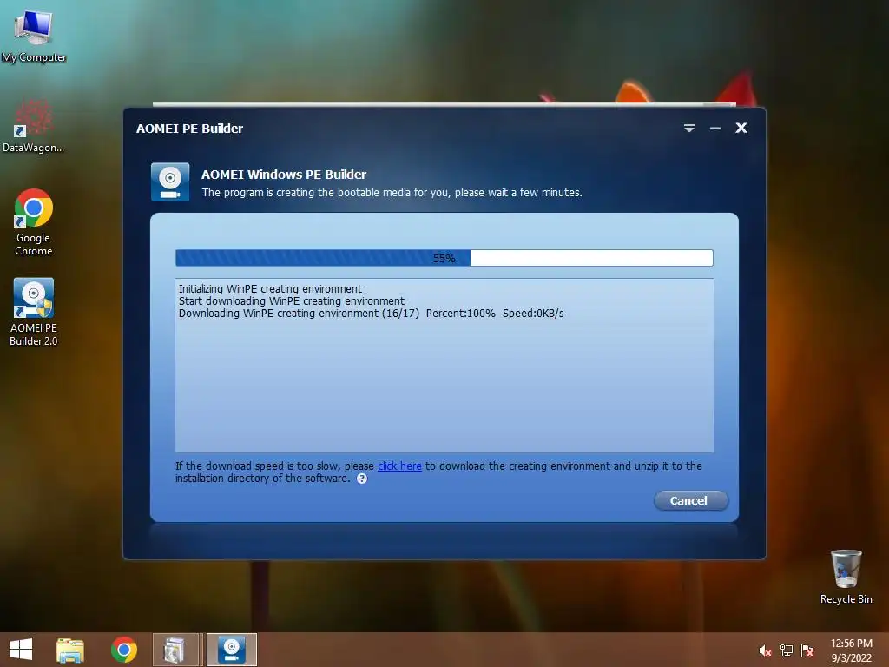Click the help question mark icon
Viewport: 889px width, 667px height.
click(x=362, y=479)
